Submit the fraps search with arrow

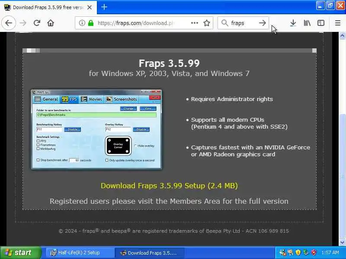coord(262,23)
